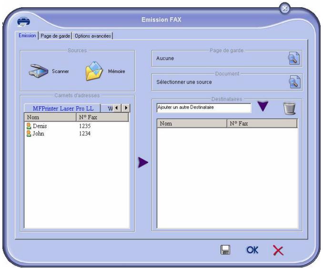The image size is (323, 268).
Task: Click the Scanner label
Action: tap(61, 71)
